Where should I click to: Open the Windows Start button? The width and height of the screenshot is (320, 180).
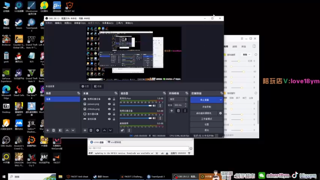4,176
